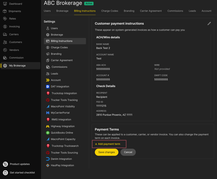Image resolution: width=217 pixels, height=179 pixels.
Task: Open the Charge Codes tab
Action: point(109,11)
